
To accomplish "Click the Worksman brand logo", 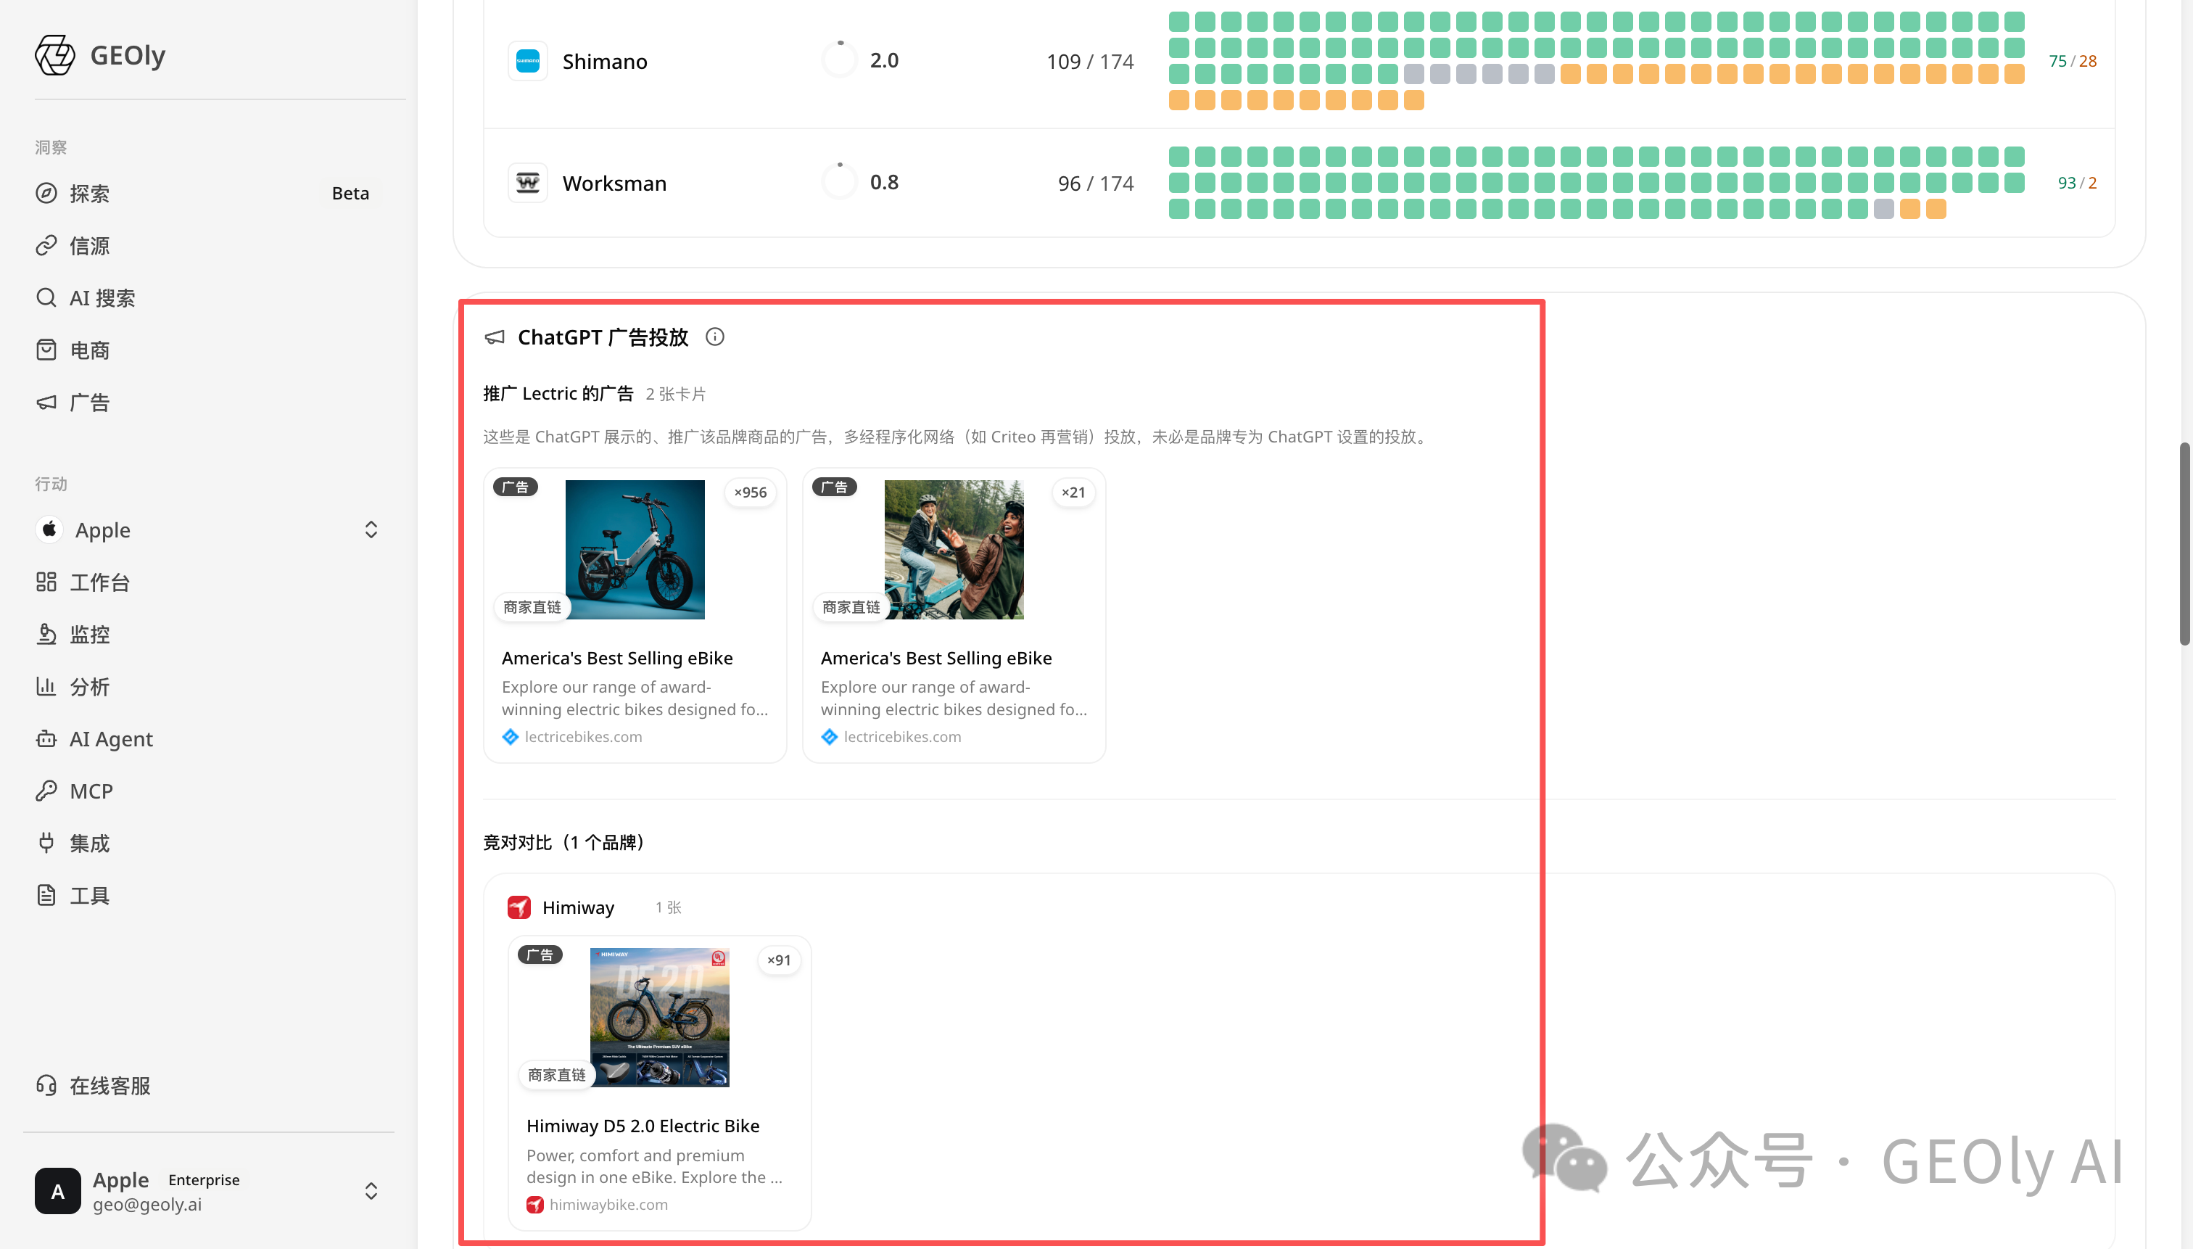I will (x=527, y=183).
